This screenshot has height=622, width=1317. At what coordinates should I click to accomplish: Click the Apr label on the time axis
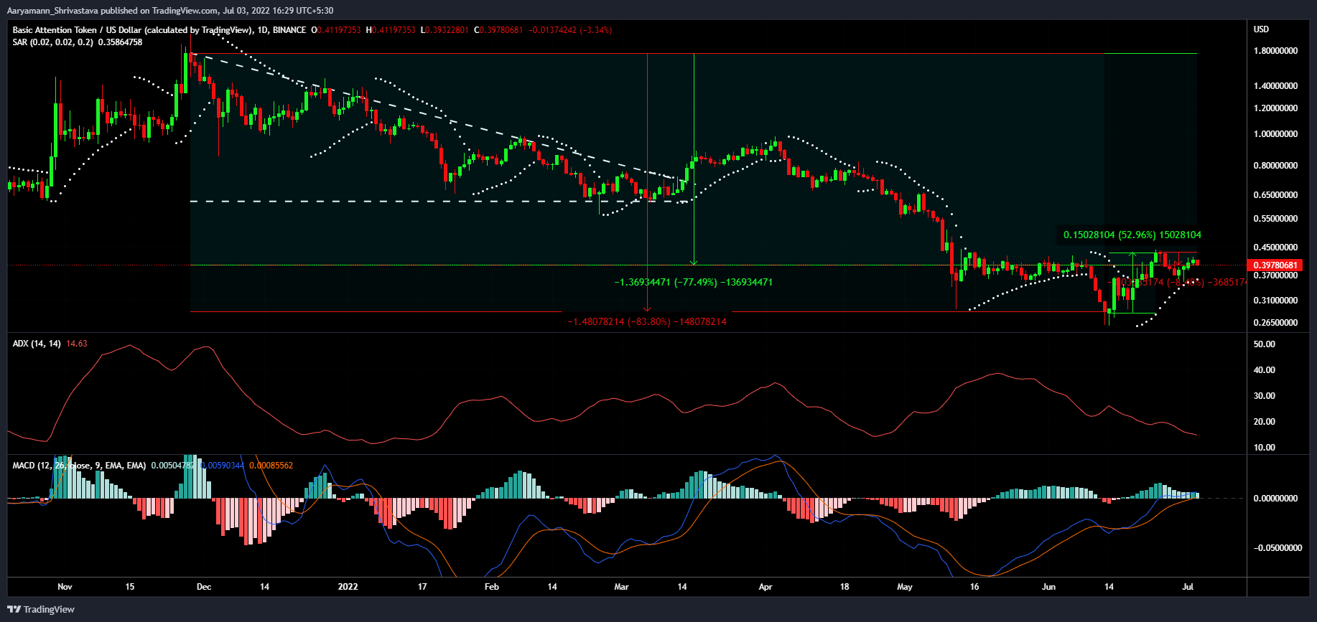tap(765, 587)
